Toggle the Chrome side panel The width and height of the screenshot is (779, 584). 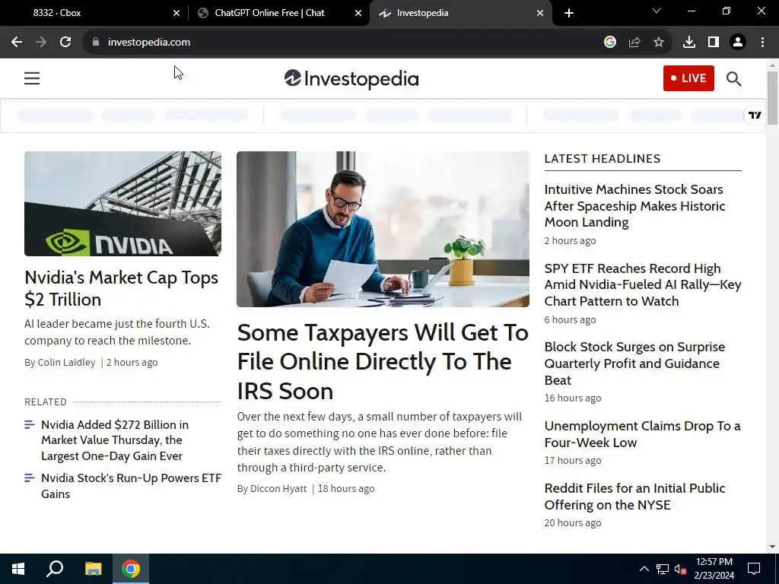pyautogui.click(x=714, y=43)
